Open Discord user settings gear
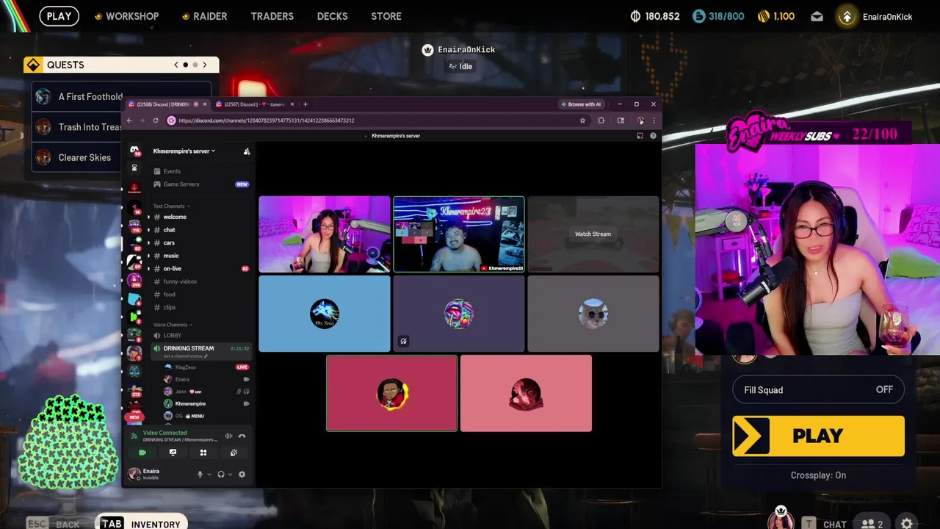 (x=242, y=475)
